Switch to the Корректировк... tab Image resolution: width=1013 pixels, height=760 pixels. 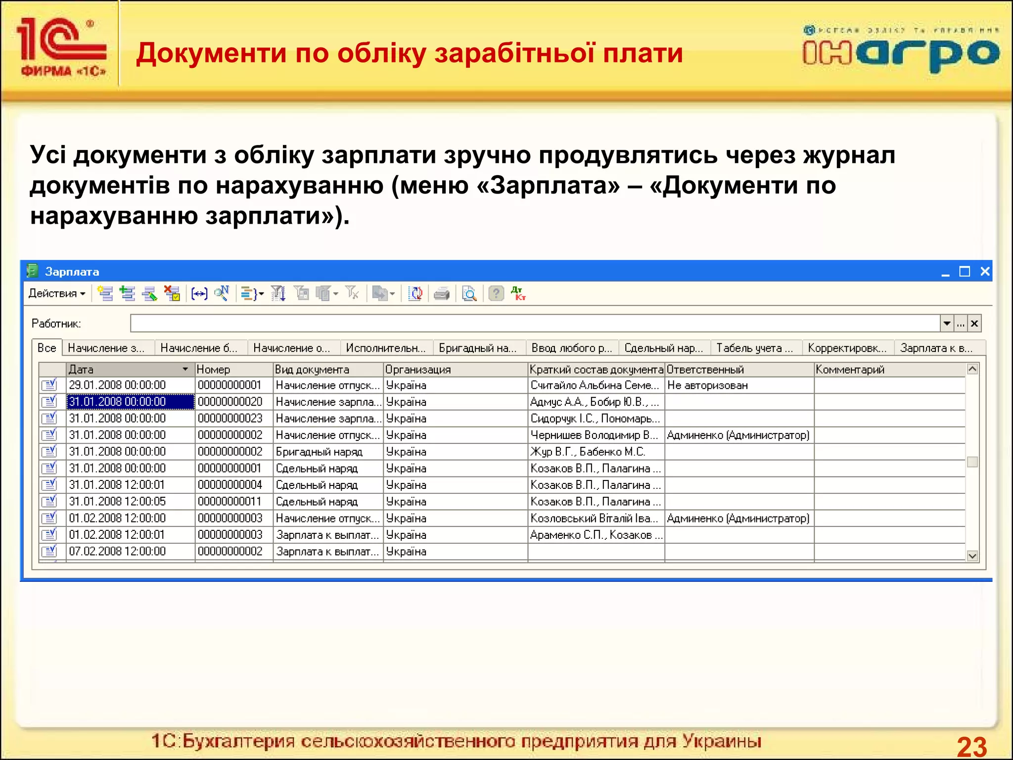click(x=848, y=348)
